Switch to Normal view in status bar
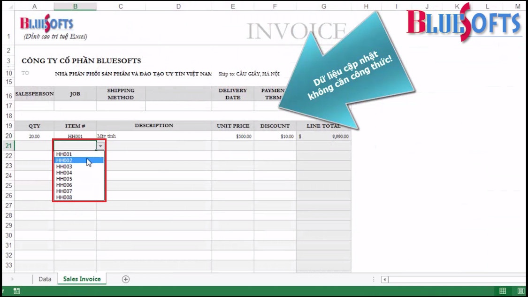The width and height of the screenshot is (528, 297). tap(503, 291)
